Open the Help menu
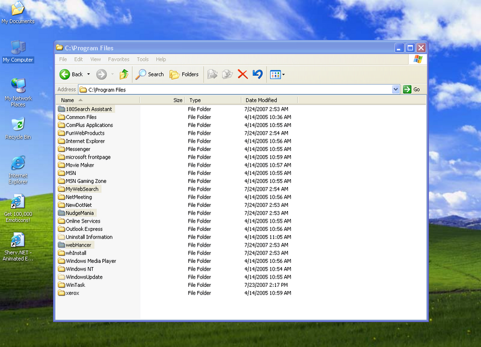This screenshot has height=347, width=481. click(x=161, y=59)
